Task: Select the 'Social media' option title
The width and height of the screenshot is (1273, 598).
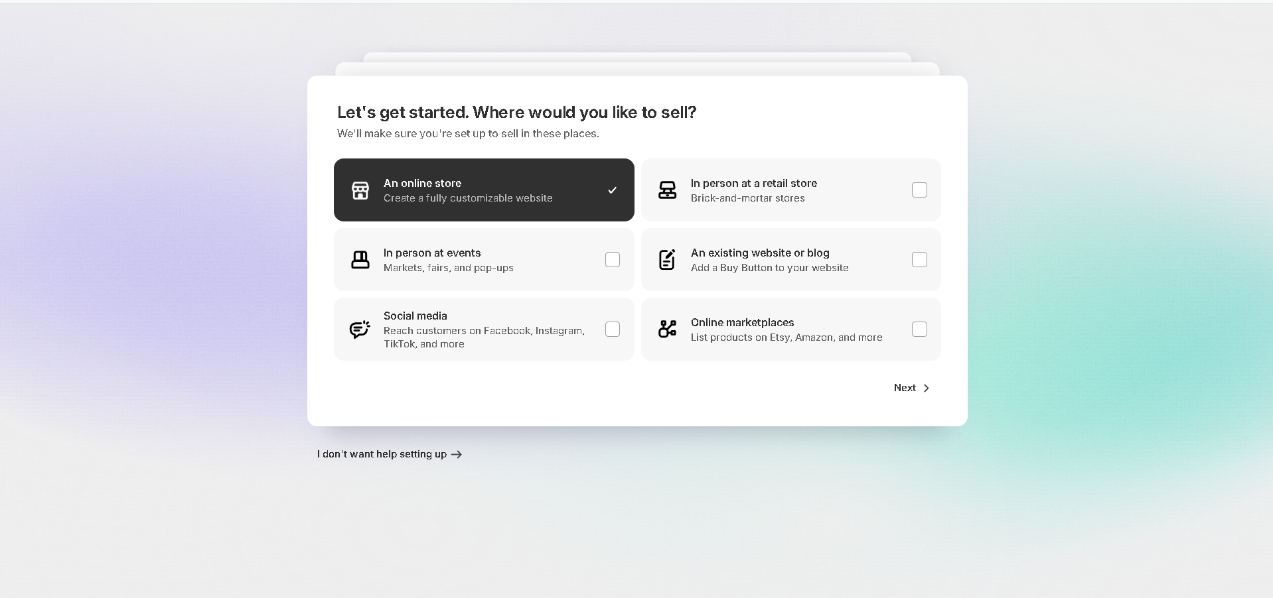Action: click(415, 316)
